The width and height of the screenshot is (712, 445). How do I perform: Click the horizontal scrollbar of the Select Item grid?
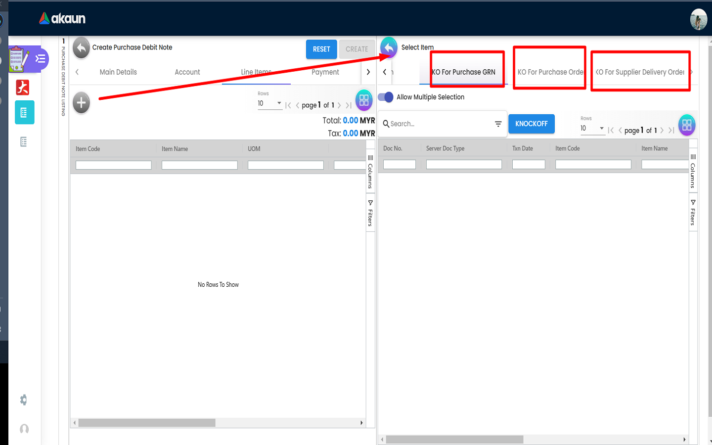(454, 440)
